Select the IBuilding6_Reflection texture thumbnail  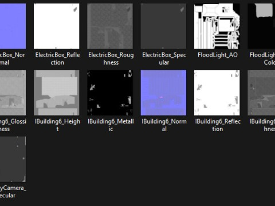pos(217,93)
